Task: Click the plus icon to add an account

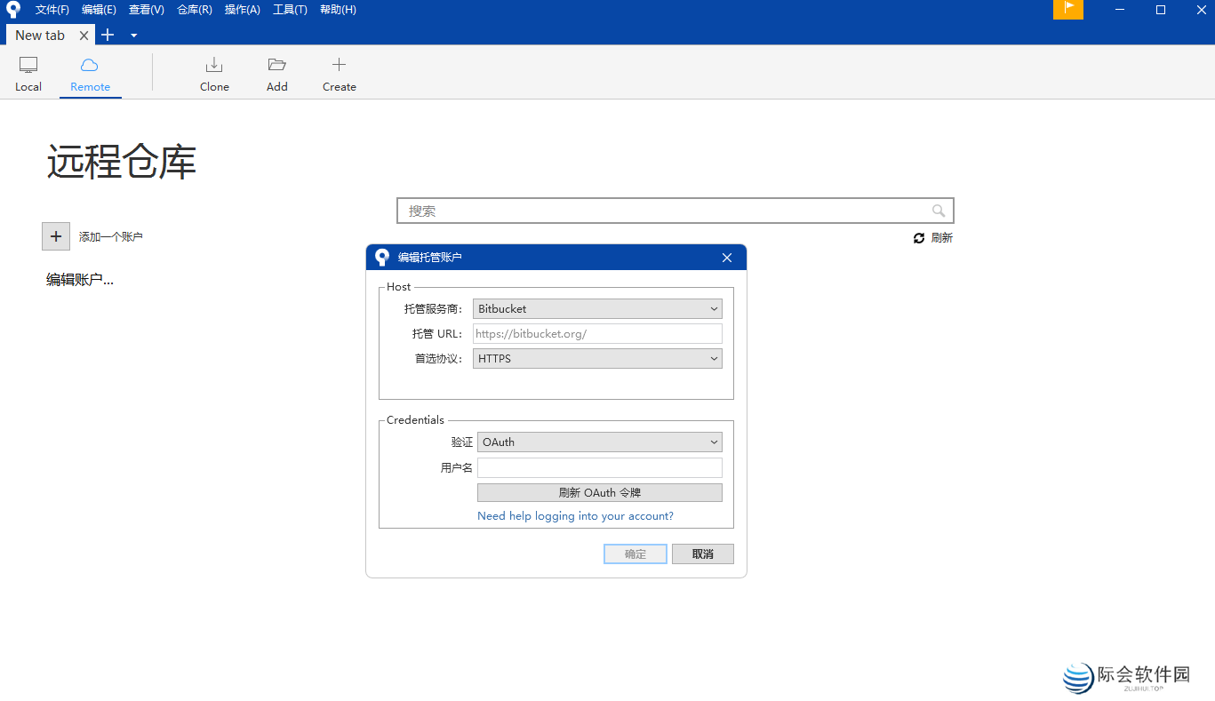Action: coord(55,236)
